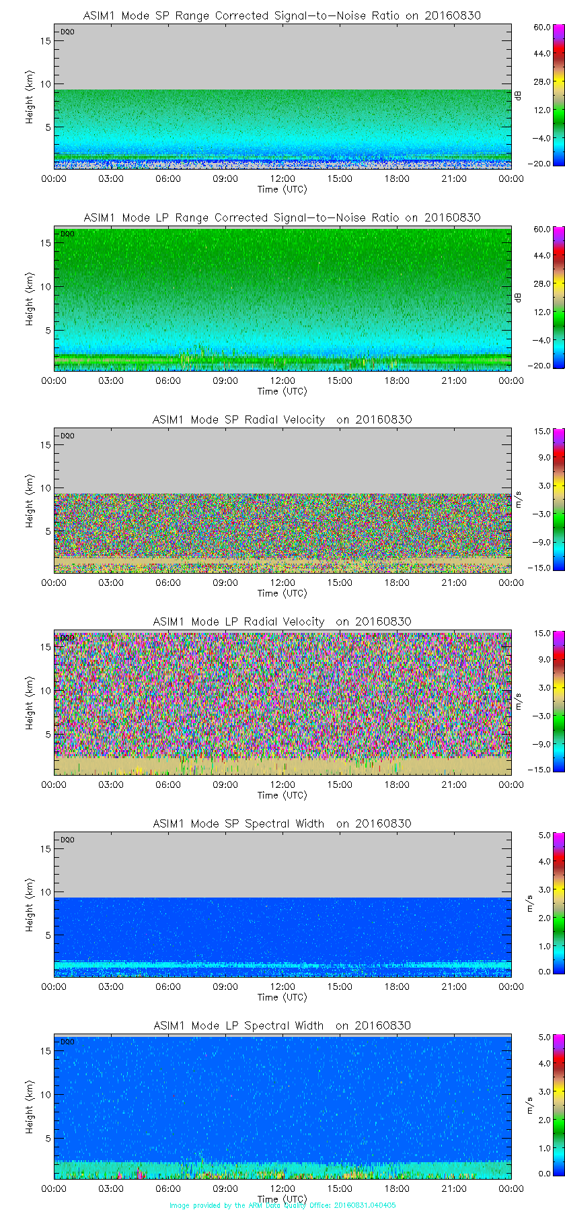This screenshot has height=1212, width=565.
Task: Click Height (km) axis label of LP Radial Velocity
Action: pos(30,703)
